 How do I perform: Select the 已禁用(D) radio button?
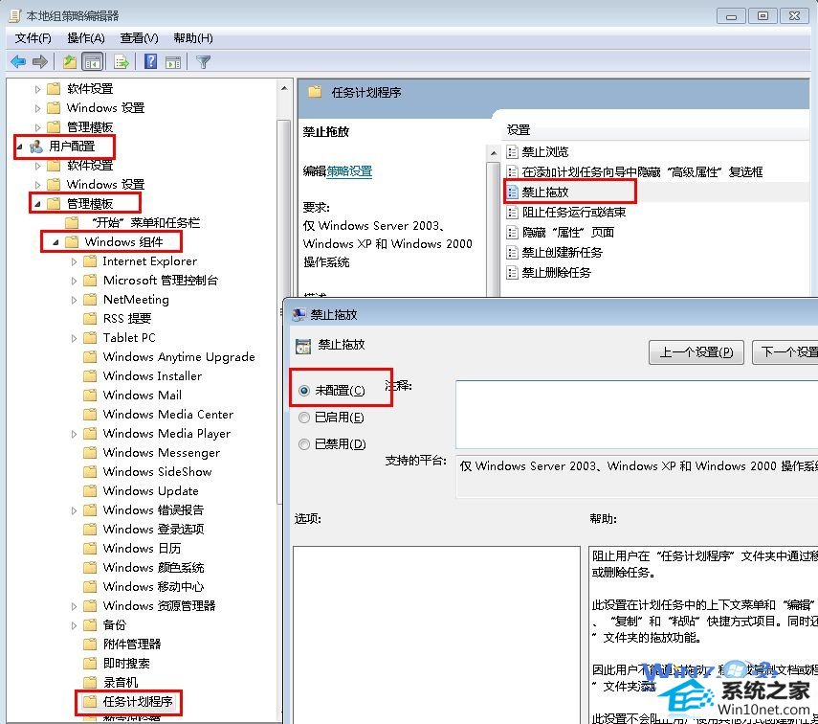(304, 444)
